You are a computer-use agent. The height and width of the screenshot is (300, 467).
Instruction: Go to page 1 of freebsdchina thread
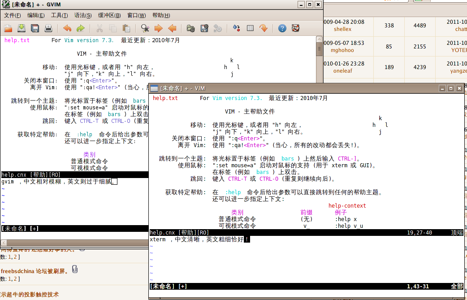pos(9,279)
